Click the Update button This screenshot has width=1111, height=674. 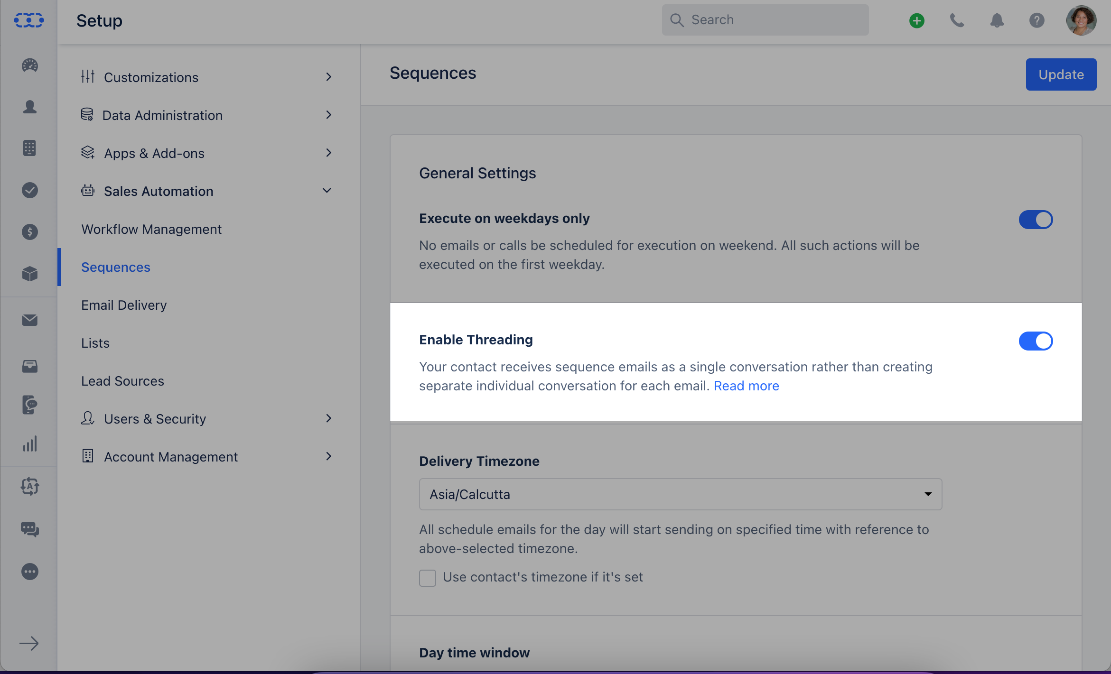1061,74
